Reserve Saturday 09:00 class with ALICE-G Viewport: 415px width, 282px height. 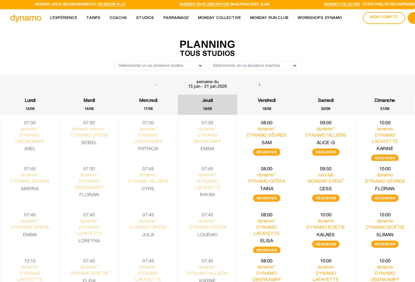[x=326, y=152]
